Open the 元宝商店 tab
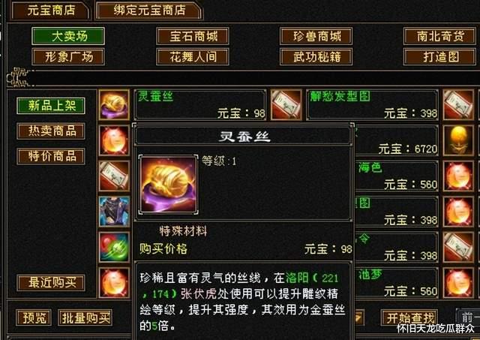Image resolution: width=480 pixels, height=340 pixels. [x=51, y=11]
